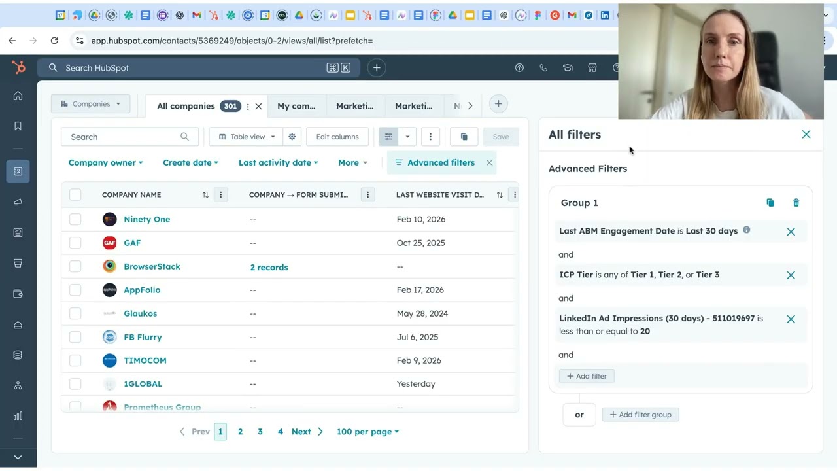Go back in the browser
This screenshot has width=837, height=471.
tap(12, 41)
